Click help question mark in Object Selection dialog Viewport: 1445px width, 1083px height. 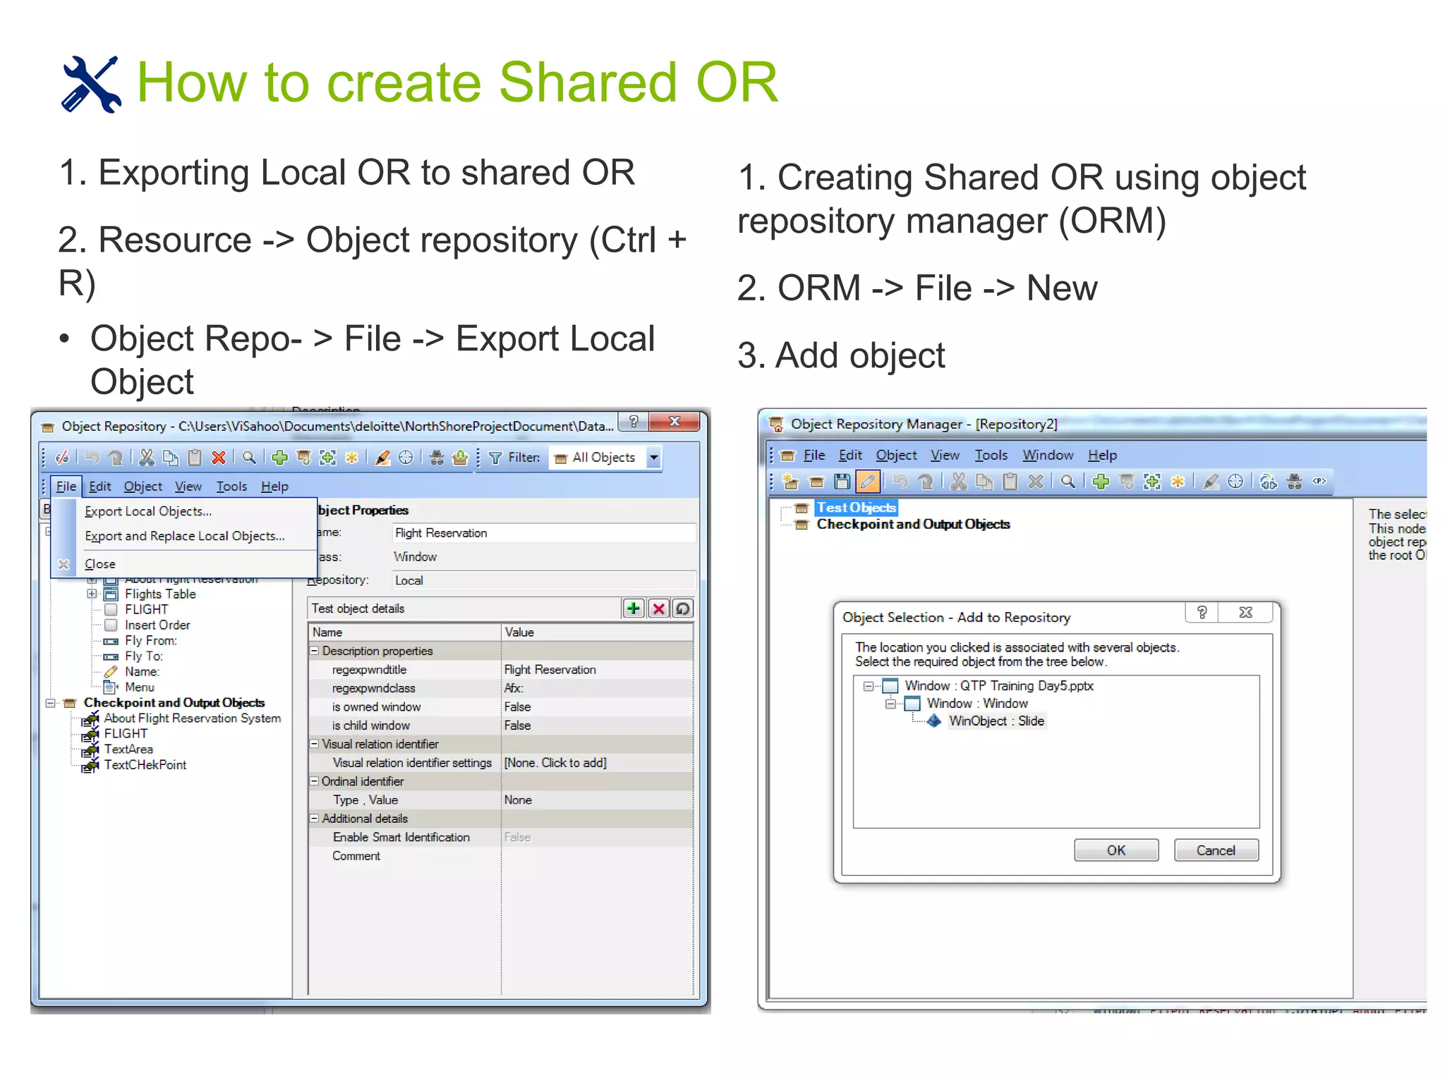[x=1202, y=612]
